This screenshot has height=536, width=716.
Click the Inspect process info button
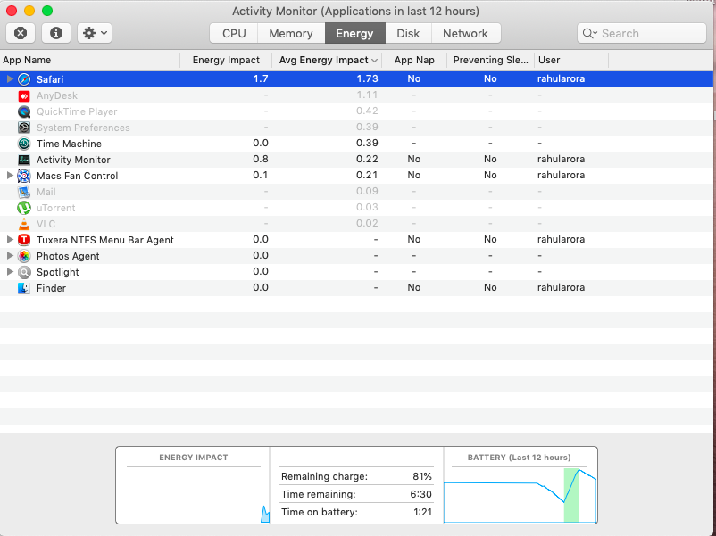[x=56, y=33]
